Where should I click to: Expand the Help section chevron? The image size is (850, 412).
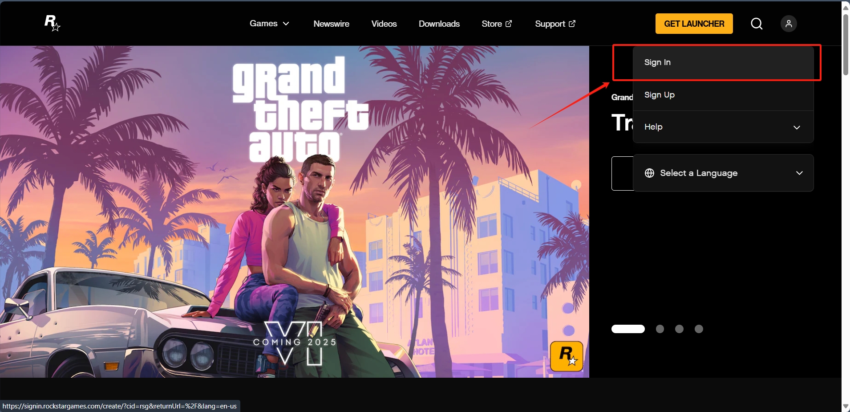pos(797,127)
